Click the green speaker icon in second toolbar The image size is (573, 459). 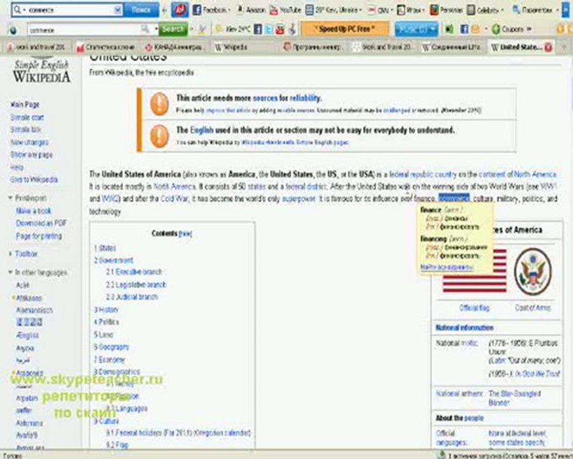point(449,29)
